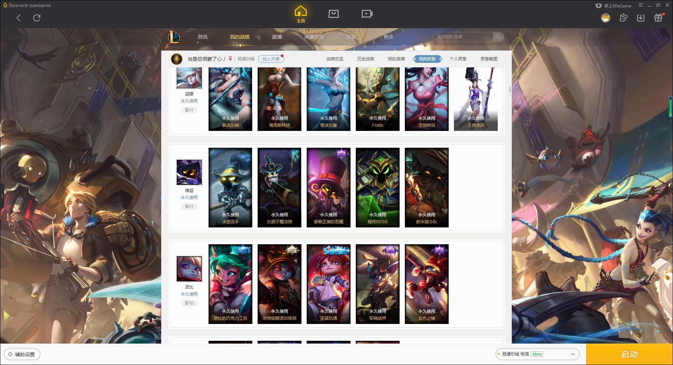This screenshot has height=365, width=673.
Task: Open the 冰壶选手 skin card
Action: coord(230,187)
